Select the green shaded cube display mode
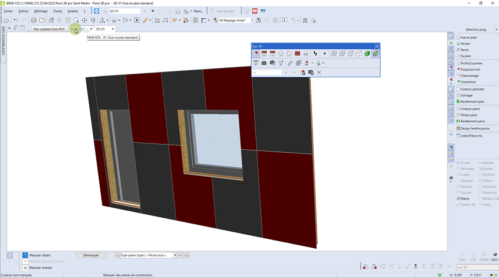This screenshot has height=278, width=499. tap(367, 54)
